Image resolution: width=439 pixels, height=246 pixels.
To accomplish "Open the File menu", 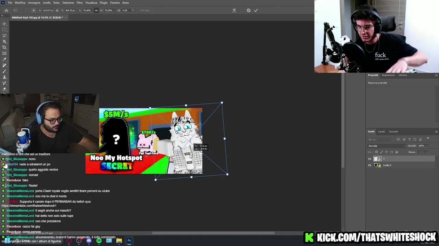I will coord(10,3).
